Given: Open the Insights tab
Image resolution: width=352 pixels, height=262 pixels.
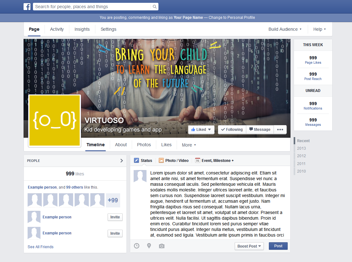Looking at the screenshot, I should (82, 29).
